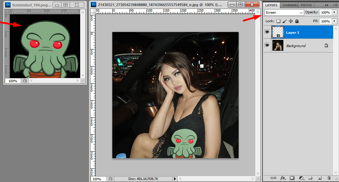Click the Fill label in Layers panel
The image size is (339, 182).
point(316,21)
